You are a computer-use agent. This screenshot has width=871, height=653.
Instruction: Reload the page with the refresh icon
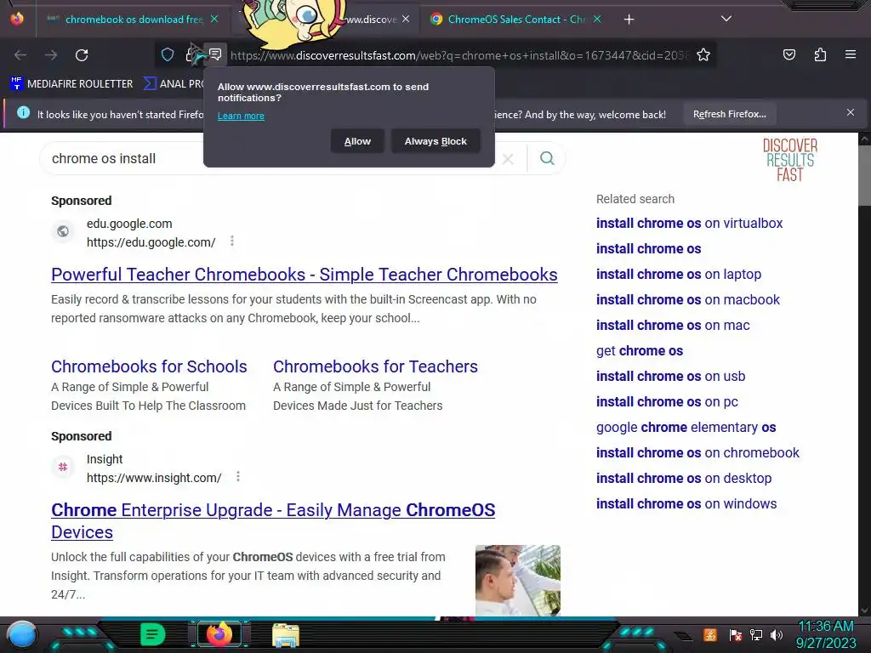(82, 55)
